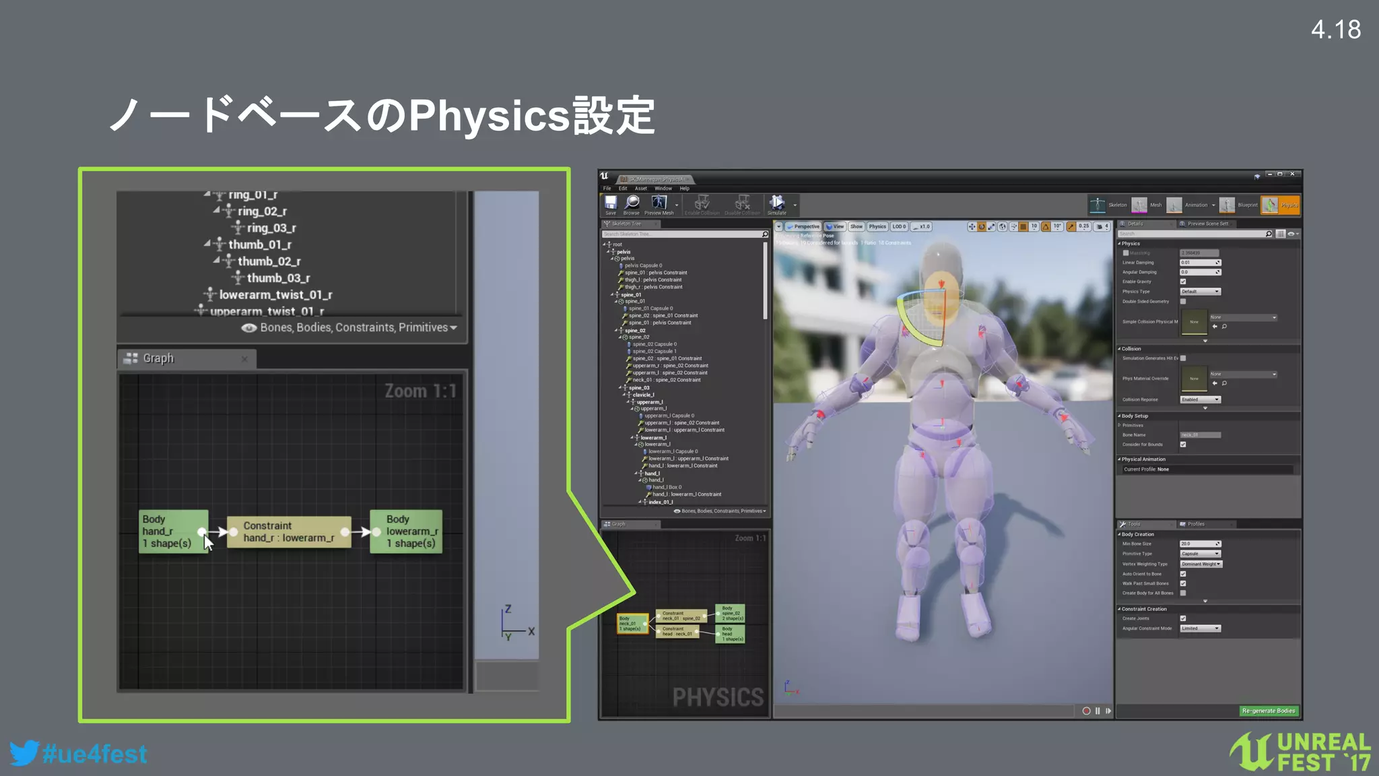Viewport: 1379px width, 776px height.
Task: Switch to Animation editor mode icon
Action: pyautogui.click(x=1174, y=205)
